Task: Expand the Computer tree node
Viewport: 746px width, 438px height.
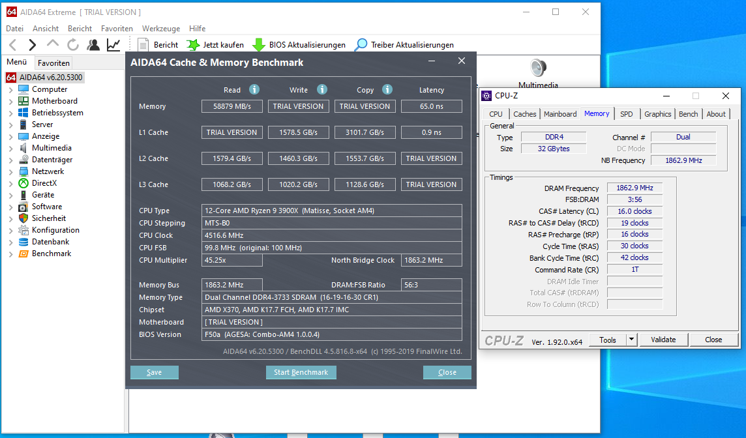Action: (10, 89)
